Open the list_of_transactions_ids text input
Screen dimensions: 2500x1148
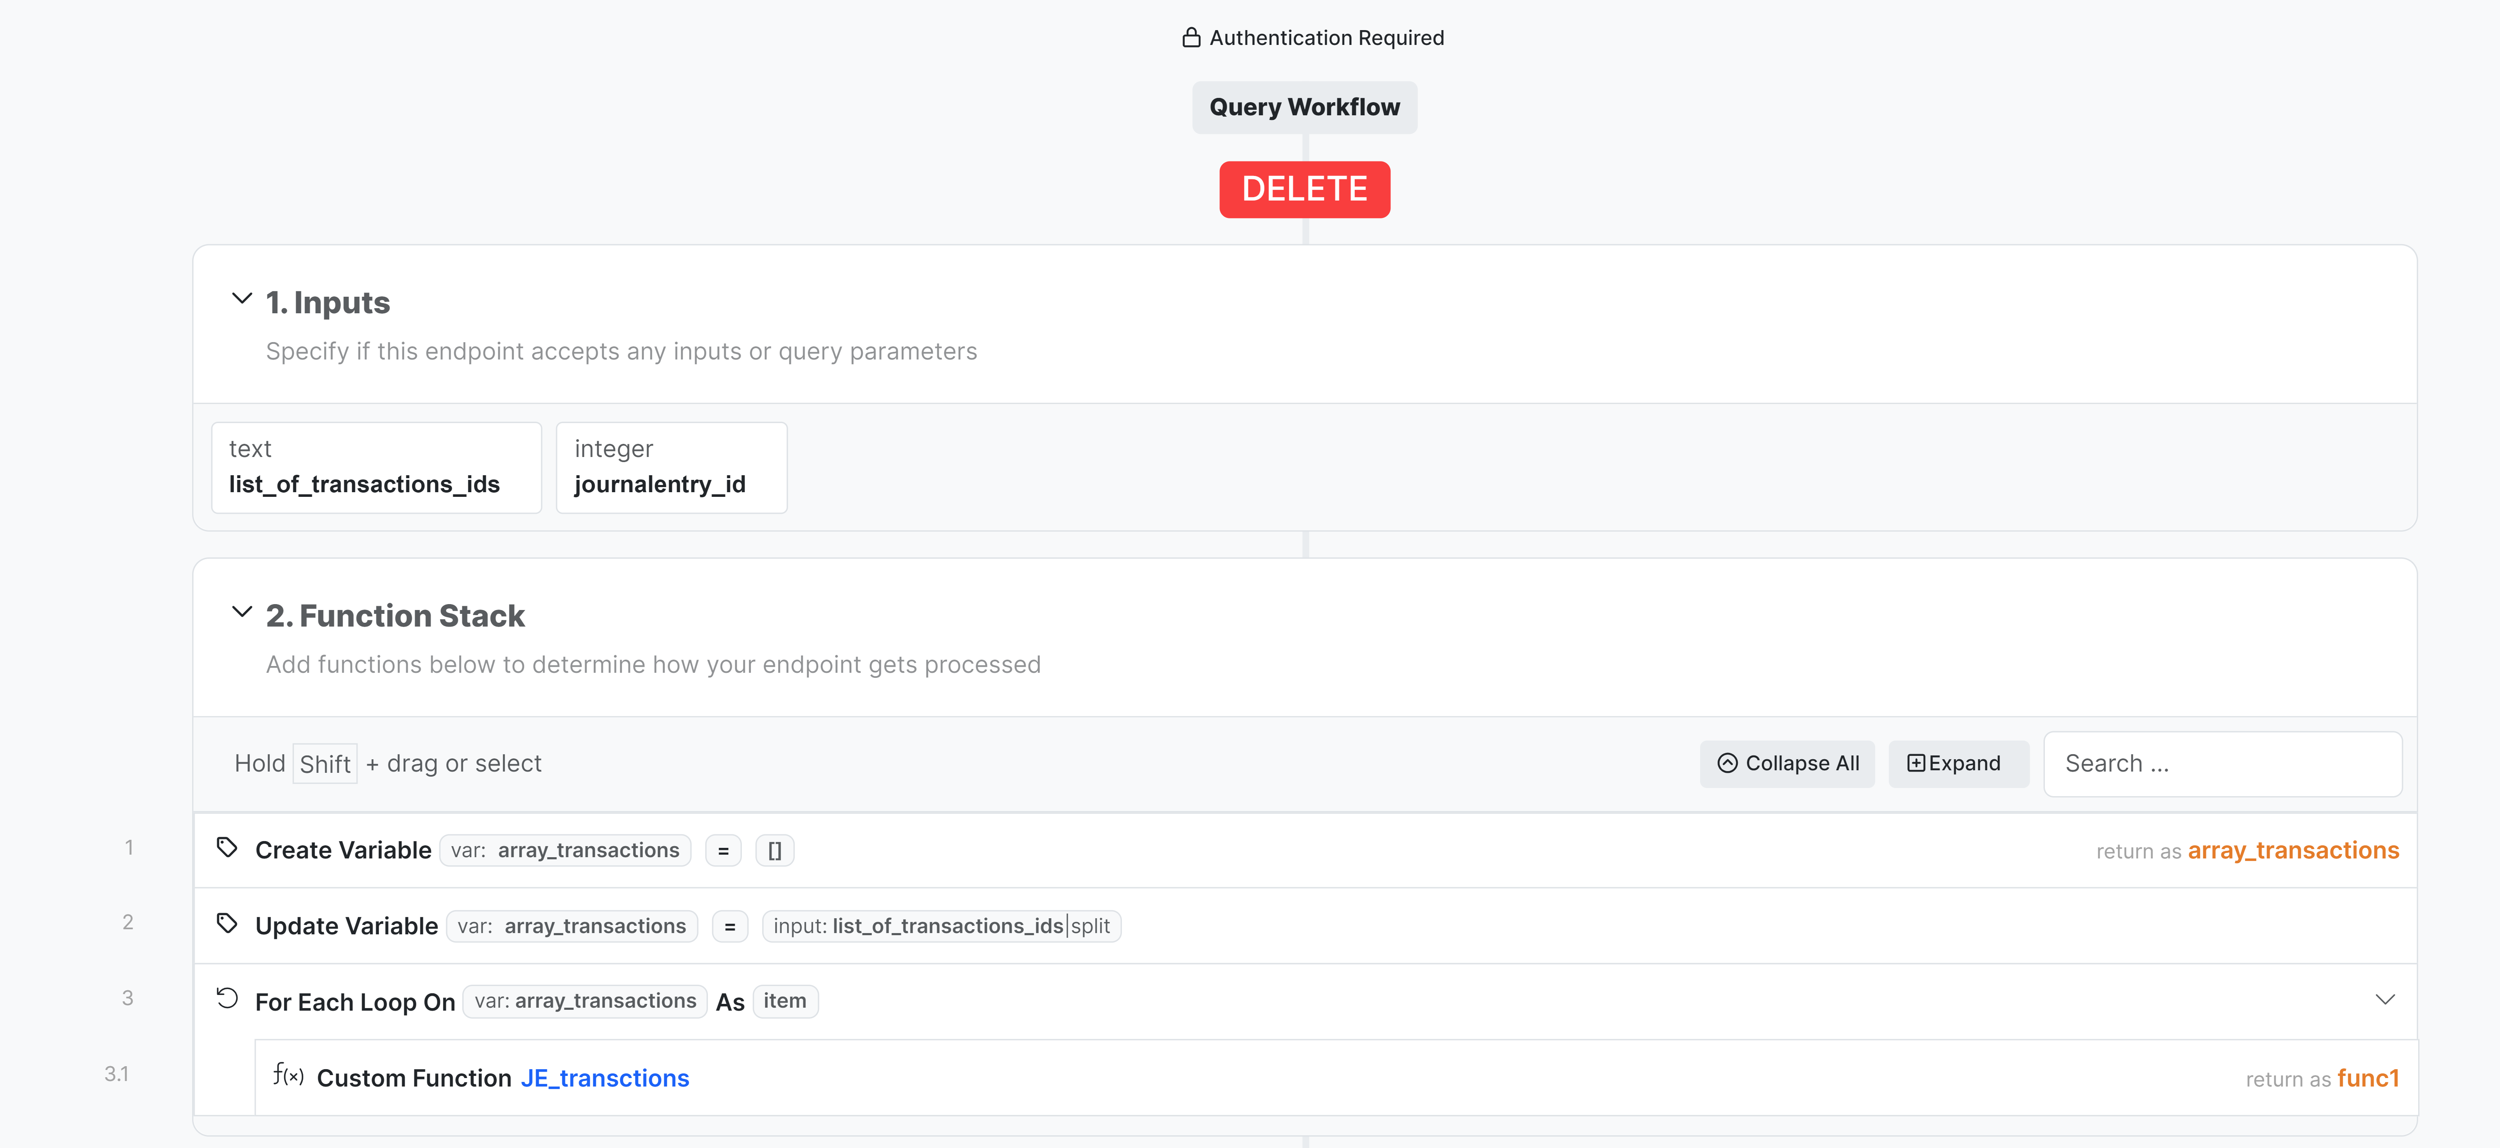(x=377, y=467)
